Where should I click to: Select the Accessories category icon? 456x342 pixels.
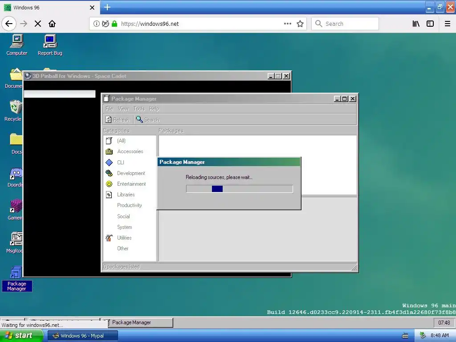pyautogui.click(x=109, y=151)
